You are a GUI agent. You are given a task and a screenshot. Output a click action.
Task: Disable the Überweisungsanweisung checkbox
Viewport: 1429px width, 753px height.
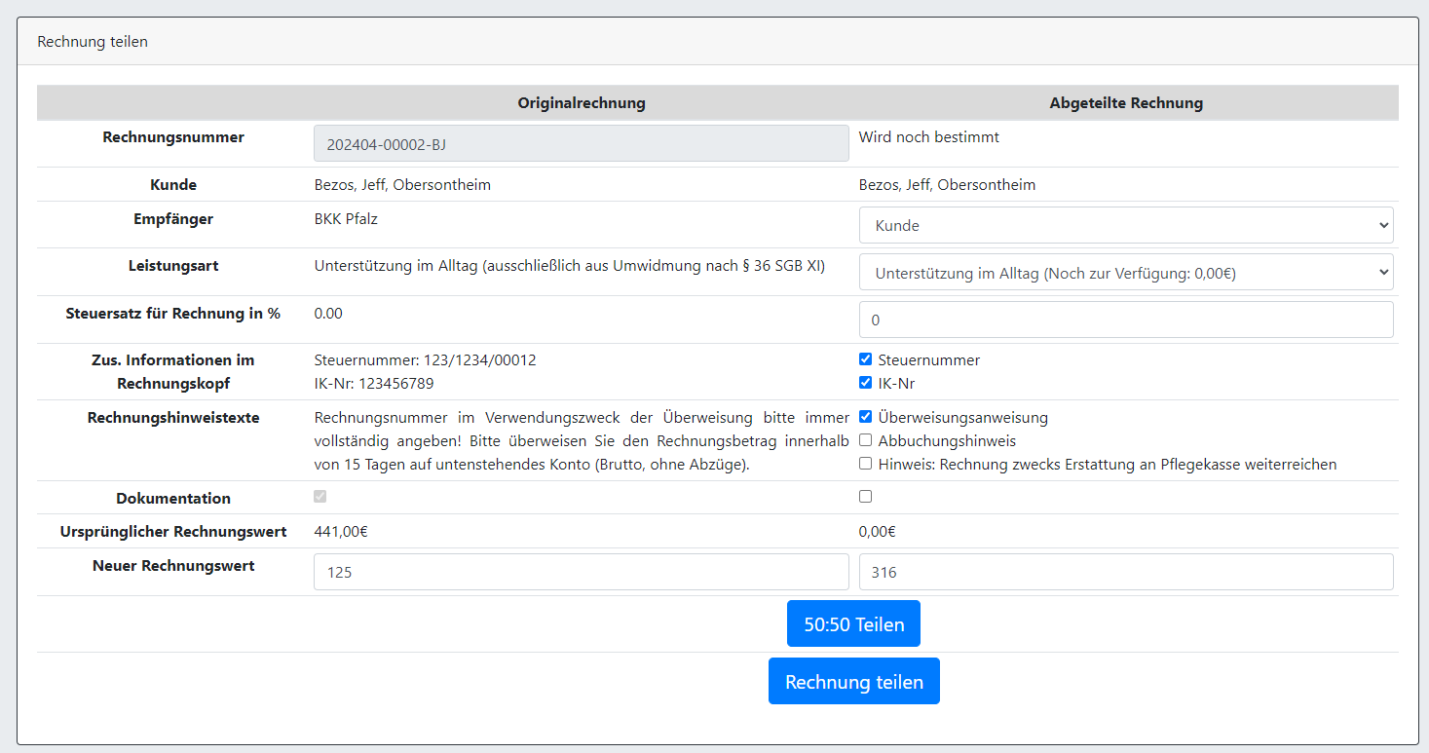pos(865,417)
